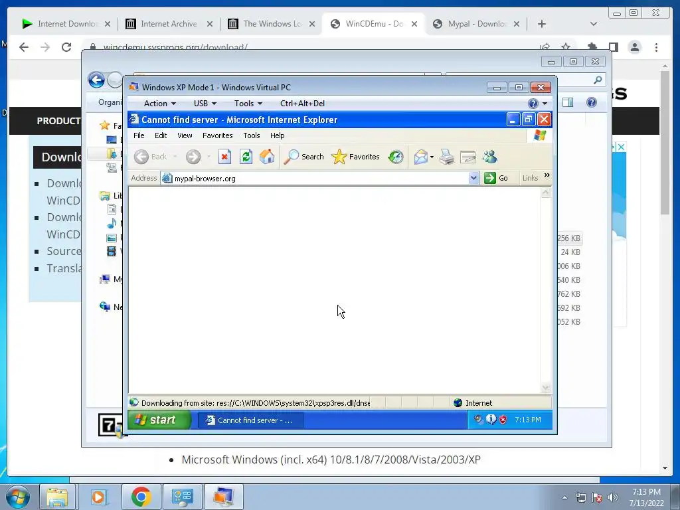Image resolution: width=680 pixels, height=510 pixels.
Task: Click the Print icon in IE toolbar
Action: pos(447,157)
